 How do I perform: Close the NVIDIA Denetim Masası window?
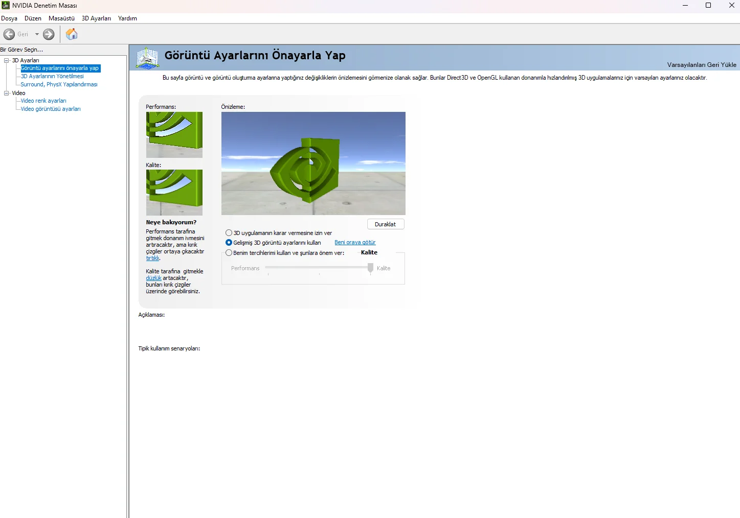tap(731, 6)
